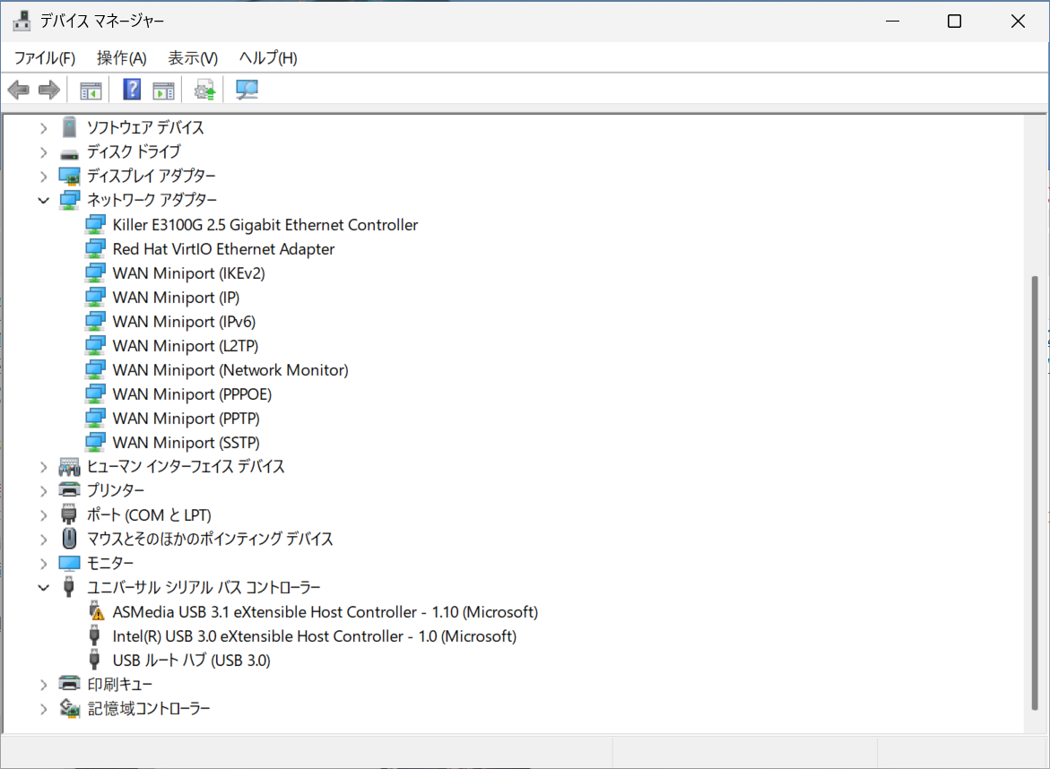Click the ポート (COM と LPT) icon
Image resolution: width=1050 pixels, height=769 pixels.
tap(69, 514)
